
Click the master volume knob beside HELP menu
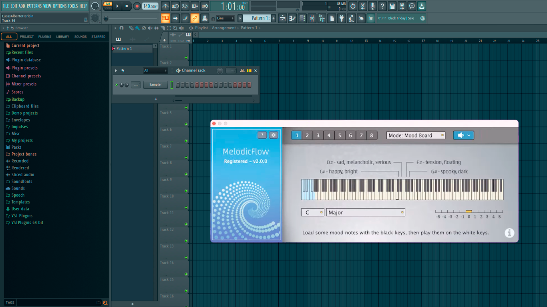pyautogui.click(x=95, y=6)
